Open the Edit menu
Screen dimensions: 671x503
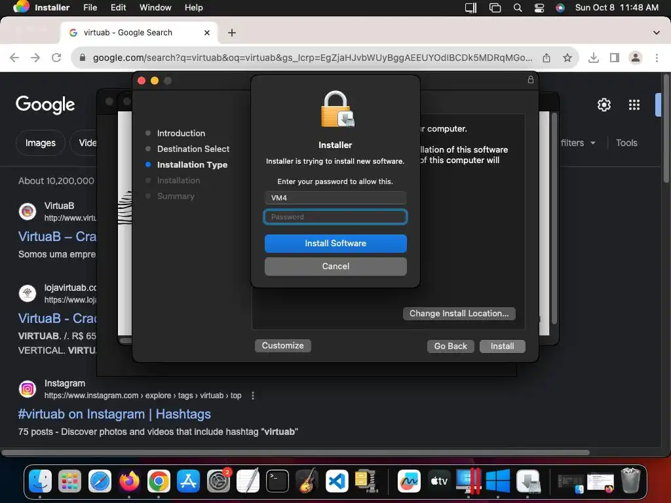[x=119, y=8]
